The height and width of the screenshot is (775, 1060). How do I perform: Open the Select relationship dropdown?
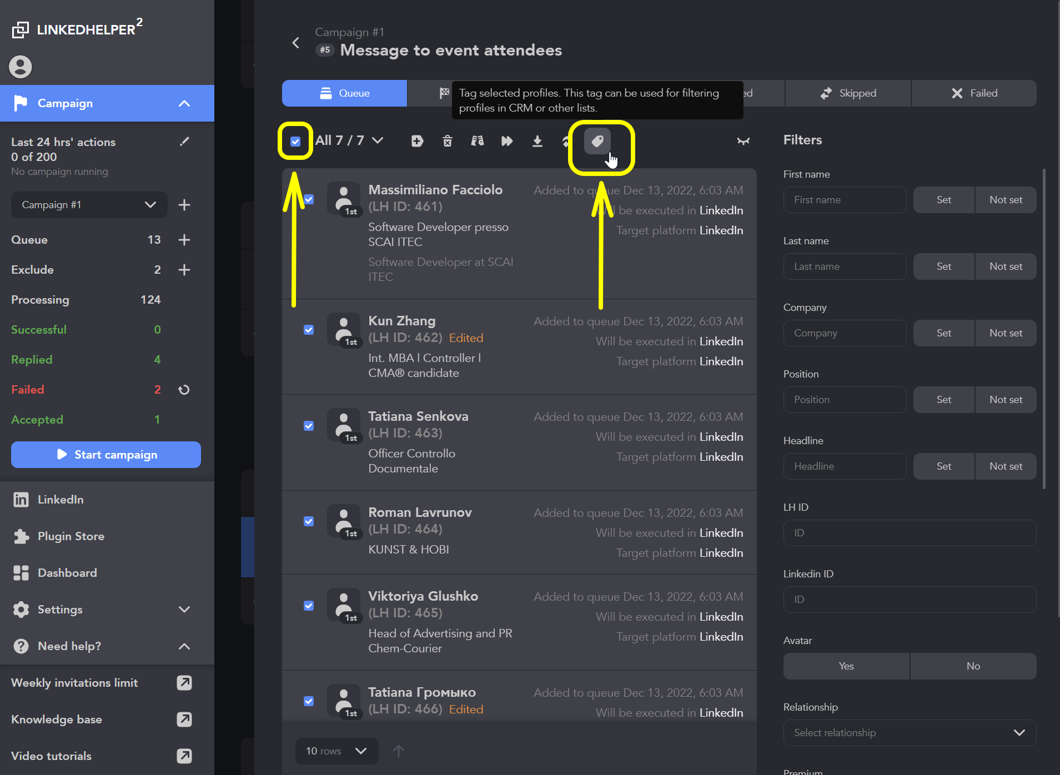tap(909, 733)
